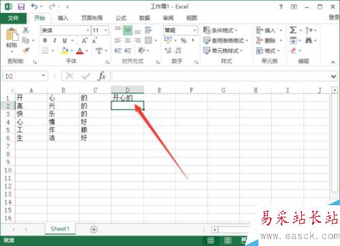Click the Name Box showing D2
340x246 pixels.
point(25,76)
